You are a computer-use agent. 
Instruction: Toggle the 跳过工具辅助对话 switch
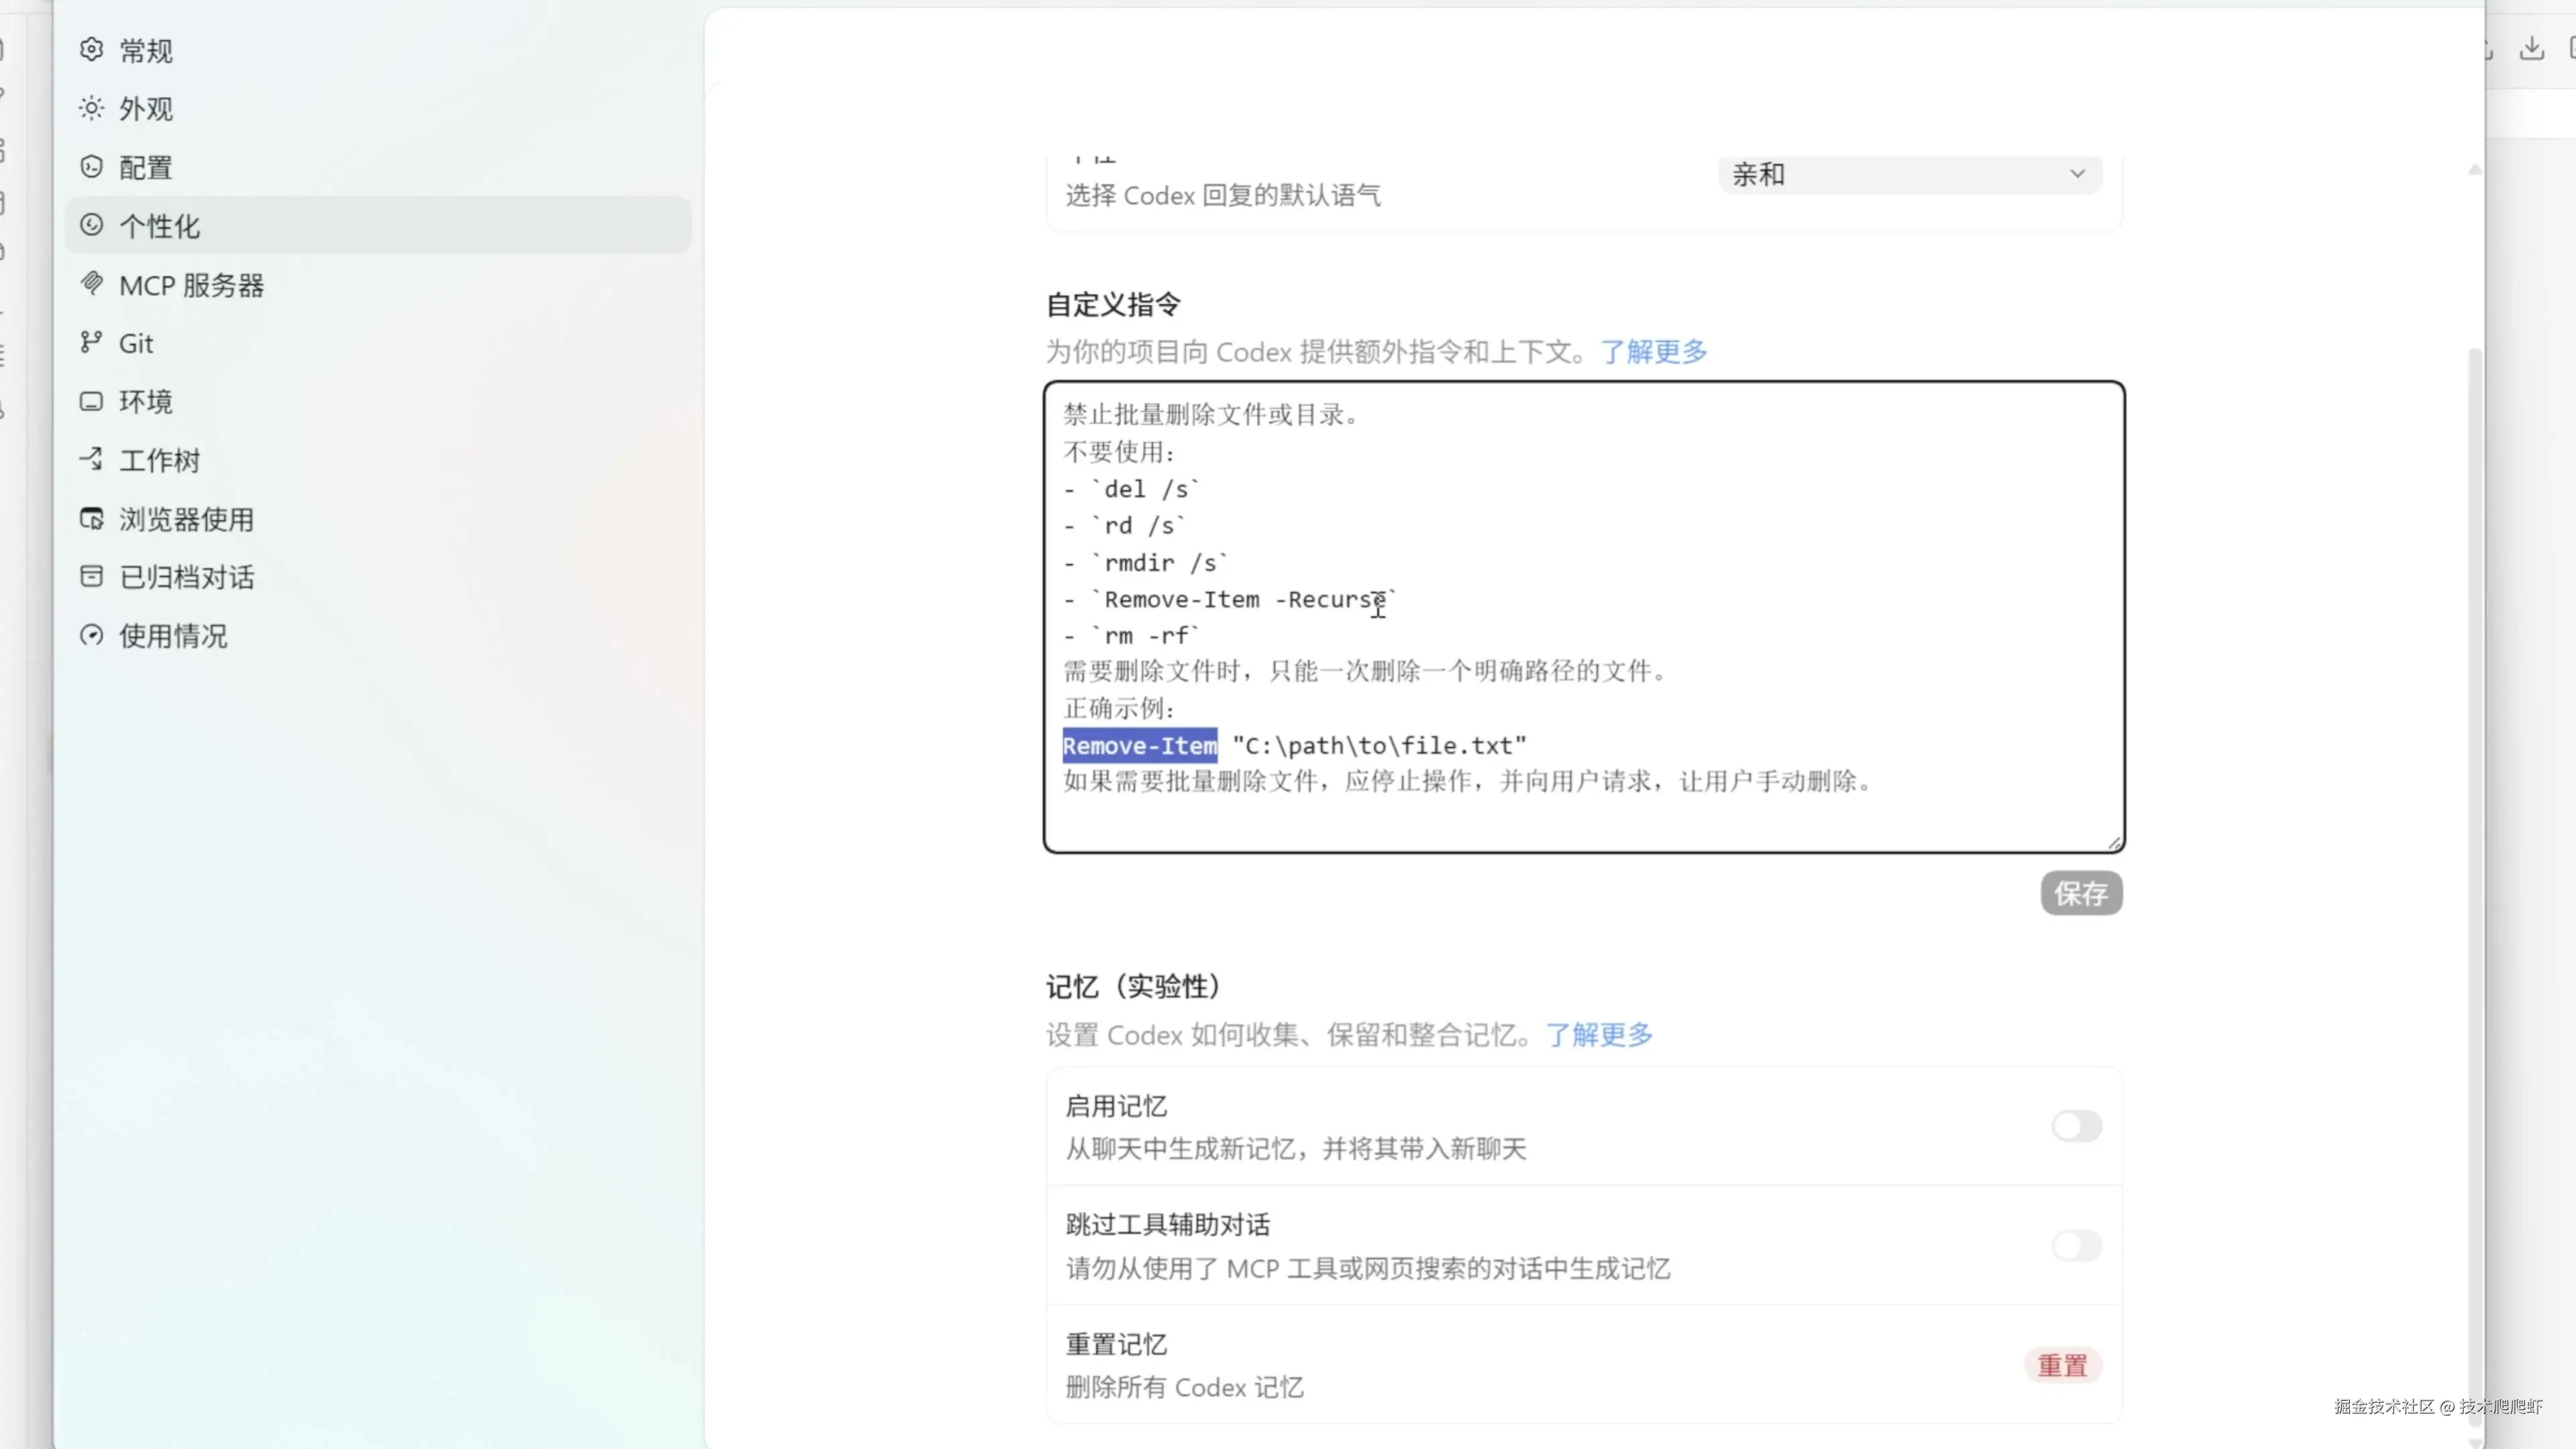tap(2076, 1245)
